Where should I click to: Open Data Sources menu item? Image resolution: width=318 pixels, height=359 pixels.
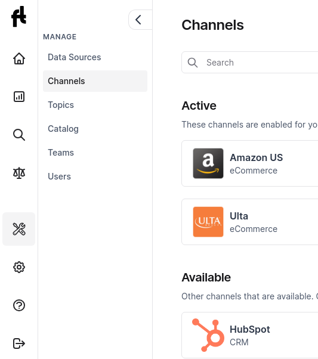coord(74,57)
